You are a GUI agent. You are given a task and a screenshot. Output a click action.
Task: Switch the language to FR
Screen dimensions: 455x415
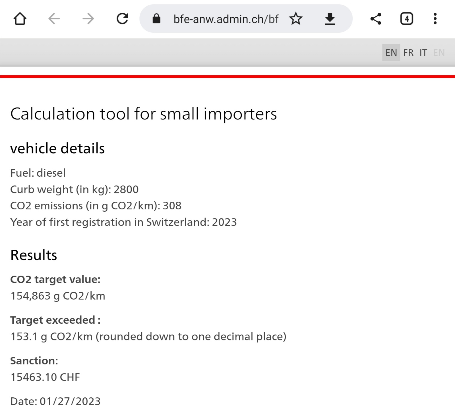408,53
